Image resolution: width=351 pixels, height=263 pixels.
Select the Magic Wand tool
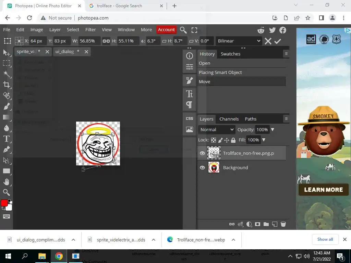click(7, 74)
